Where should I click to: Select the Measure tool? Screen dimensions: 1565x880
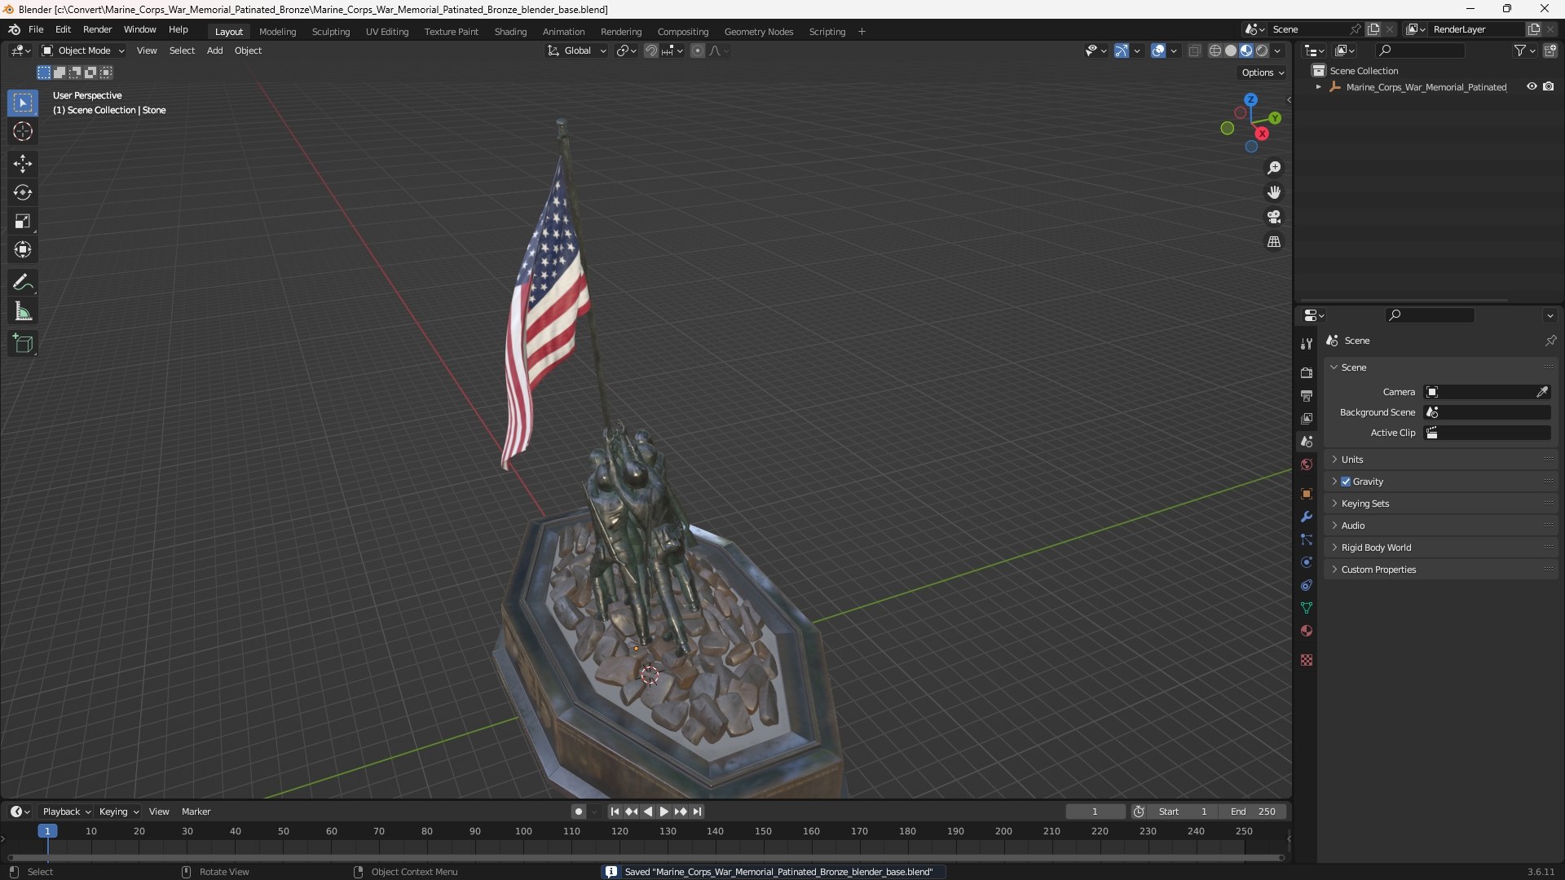pos(23,311)
